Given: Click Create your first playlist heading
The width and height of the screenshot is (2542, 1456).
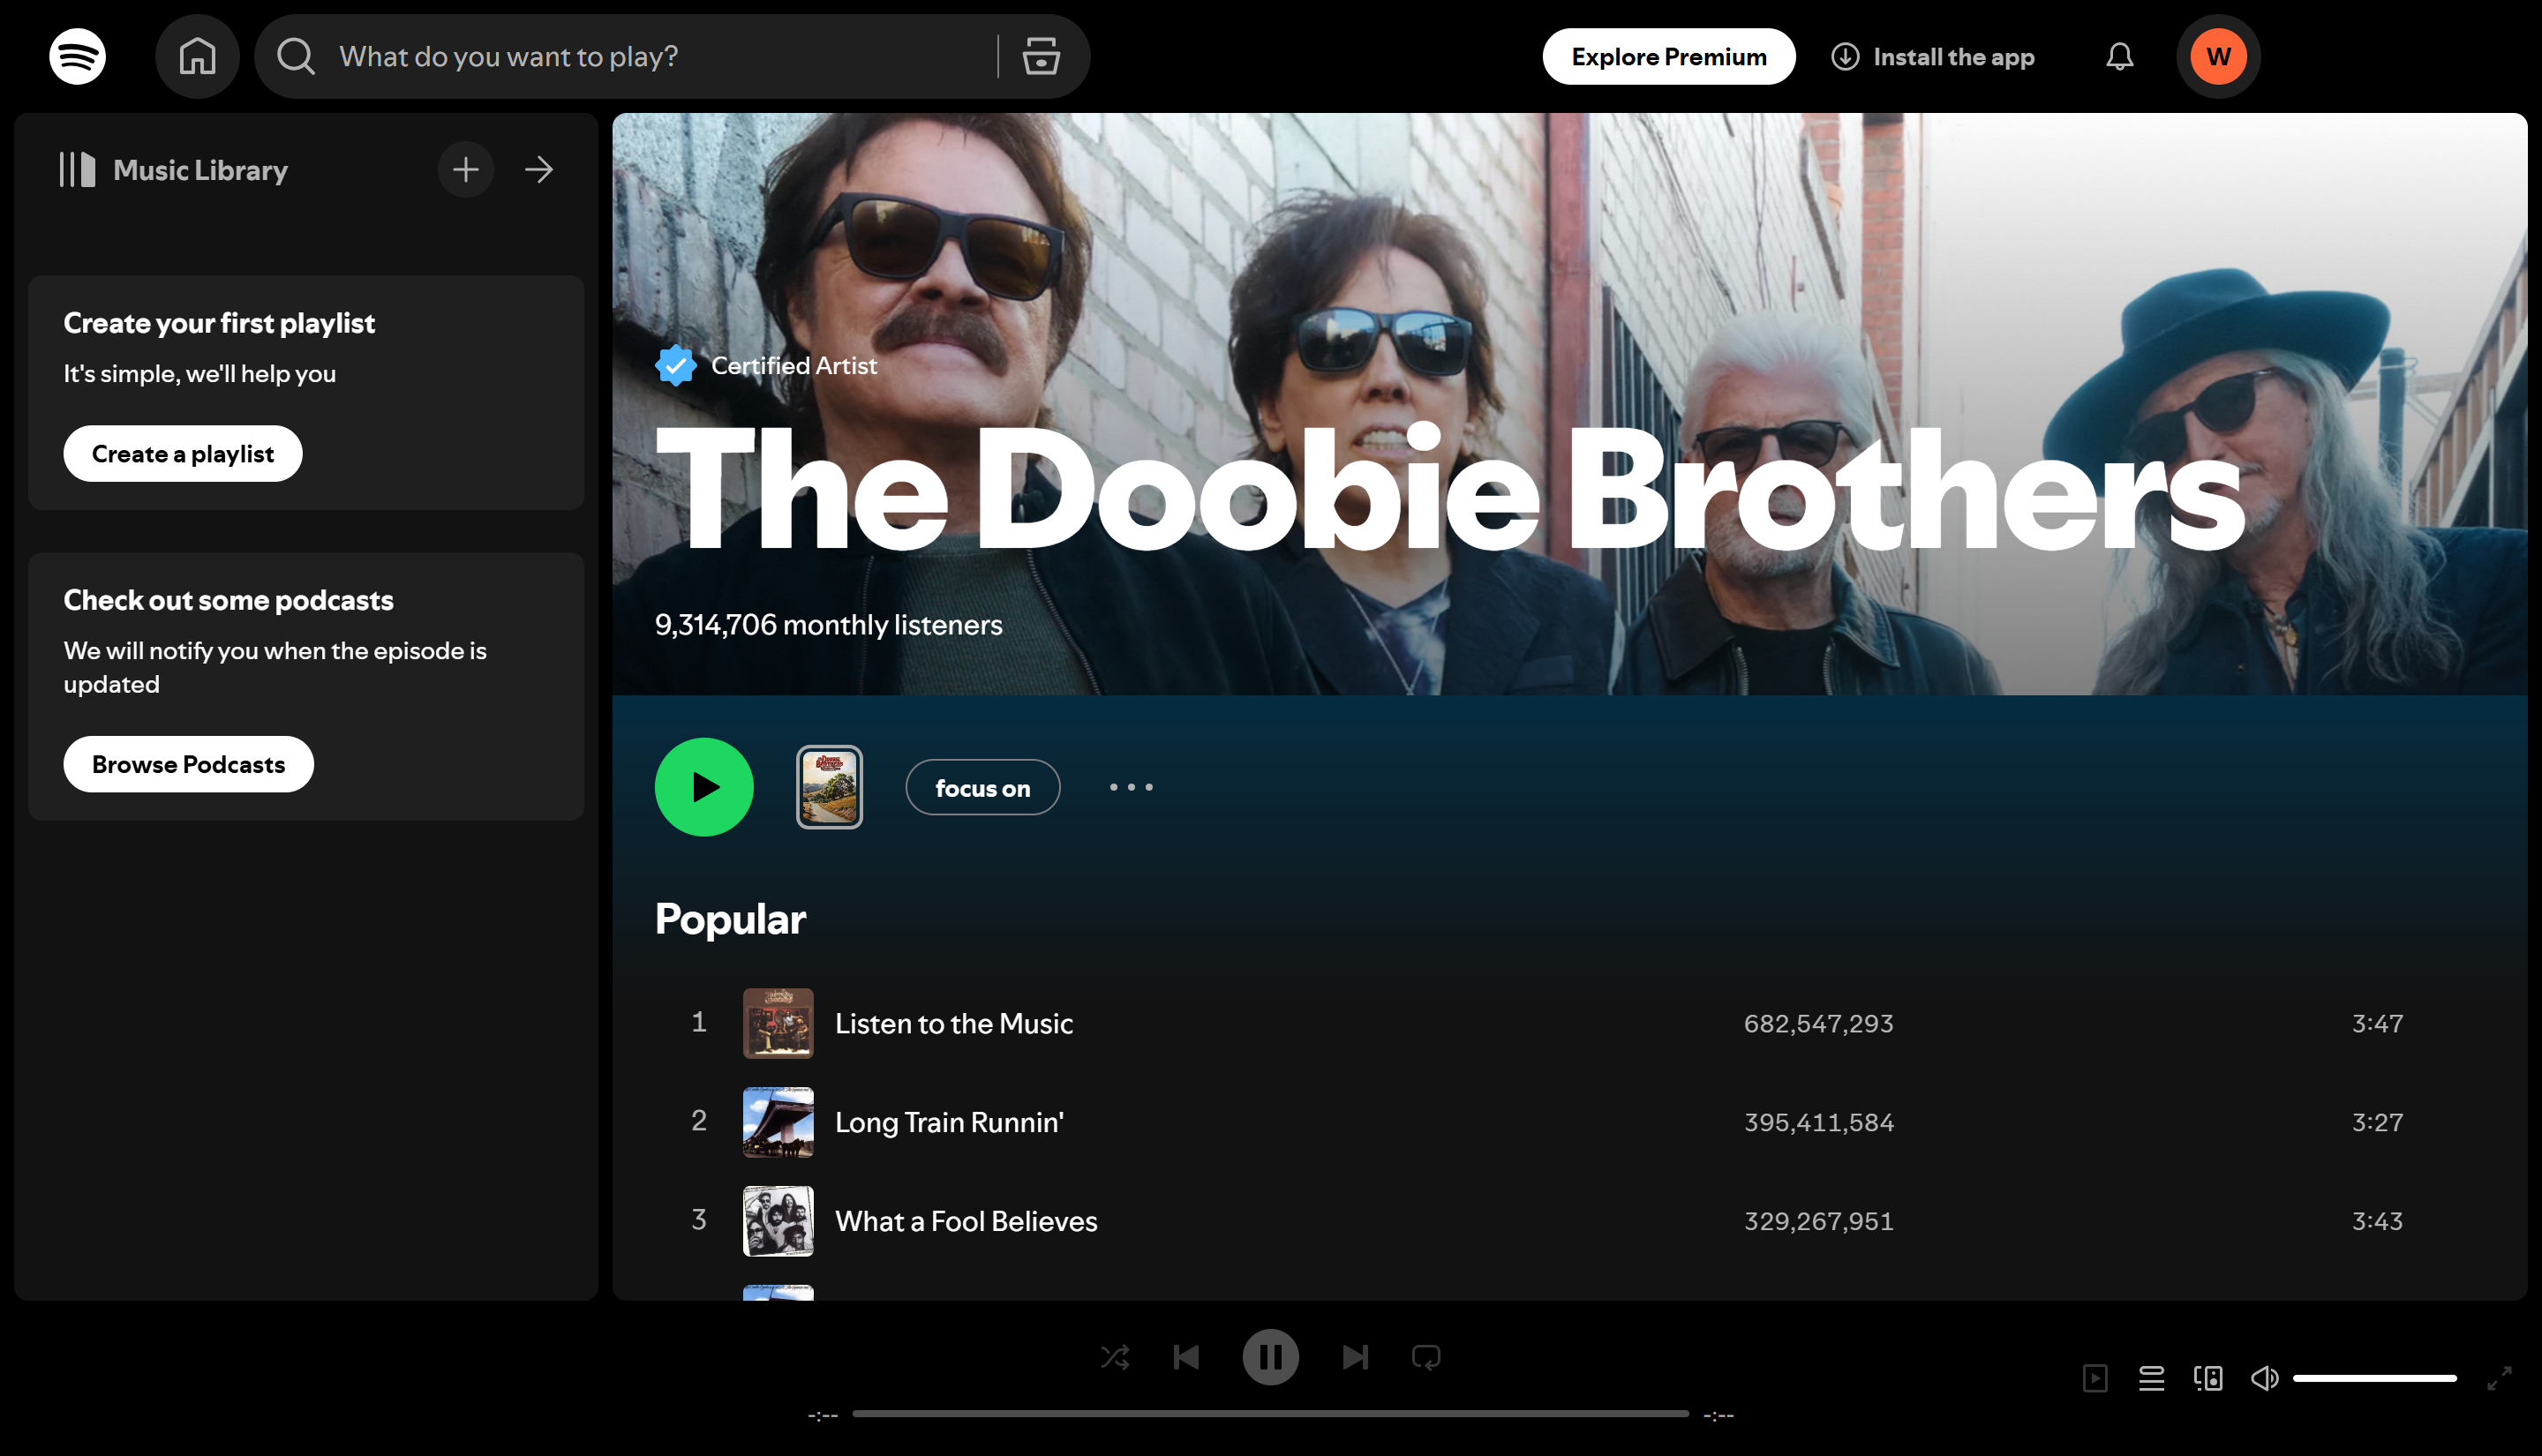Looking at the screenshot, I should (219, 323).
